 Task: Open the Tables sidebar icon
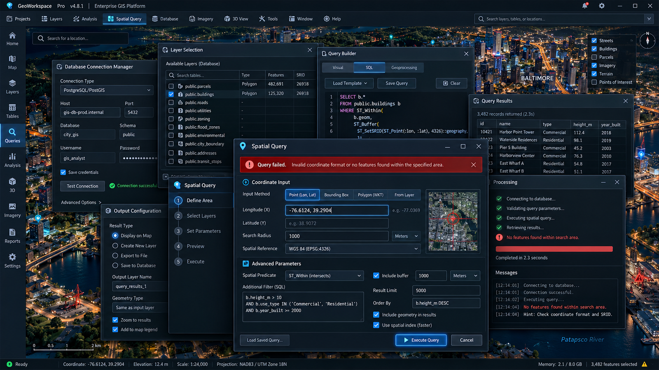12,111
